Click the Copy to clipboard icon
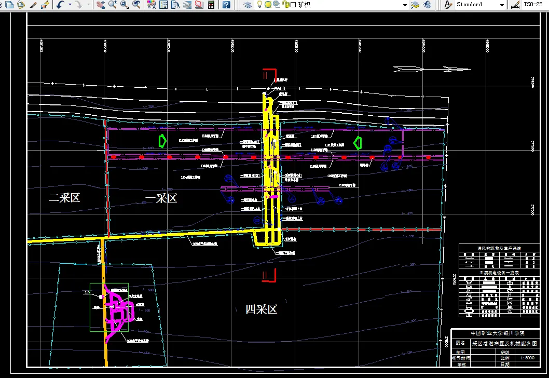Screen dimensions: 549x378 9,5
